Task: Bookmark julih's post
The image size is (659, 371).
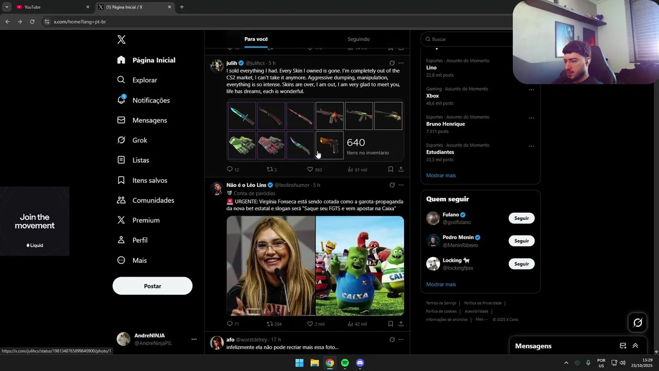Action: [391, 169]
